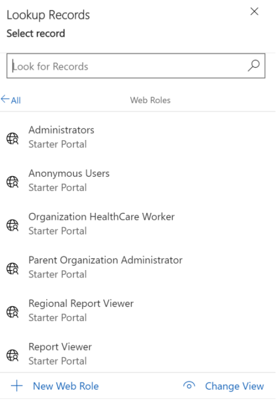Click the Anonymous Users web role icon
The image size is (277, 410).
(13, 182)
